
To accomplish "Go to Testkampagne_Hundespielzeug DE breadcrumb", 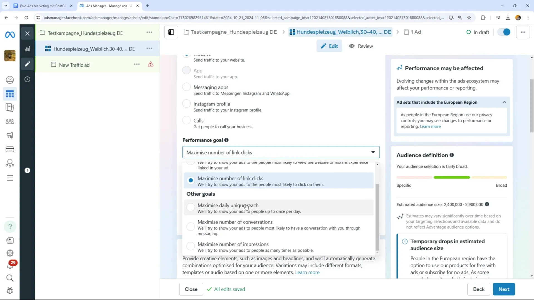I will (230, 32).
